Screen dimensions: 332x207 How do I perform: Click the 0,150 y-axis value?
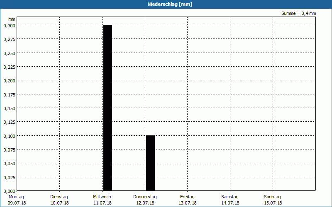click(9, 108)
